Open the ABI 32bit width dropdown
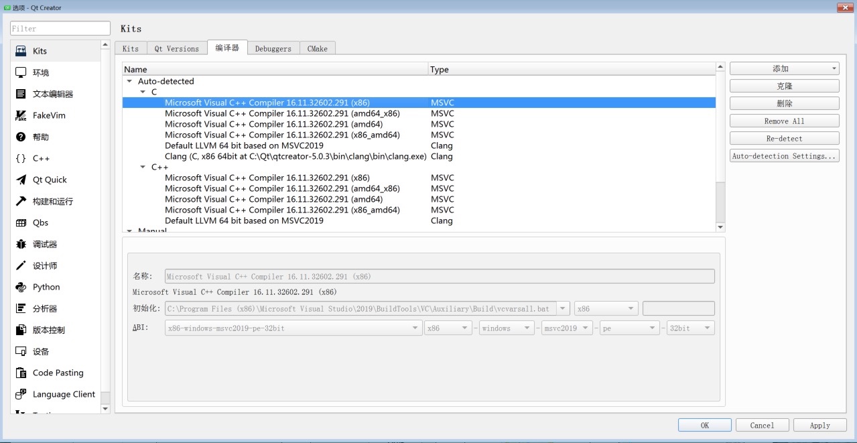This screenshot has height=443, width=857. tap(691, 328)
